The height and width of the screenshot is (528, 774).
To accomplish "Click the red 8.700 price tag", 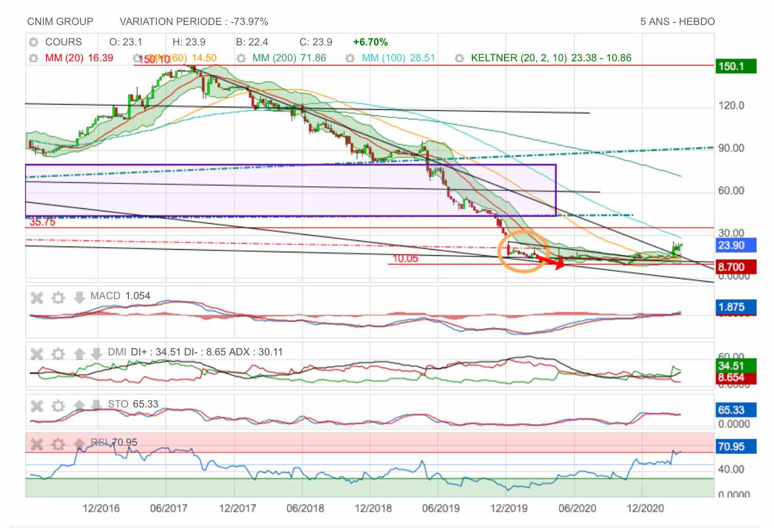I will click(736, 267).
